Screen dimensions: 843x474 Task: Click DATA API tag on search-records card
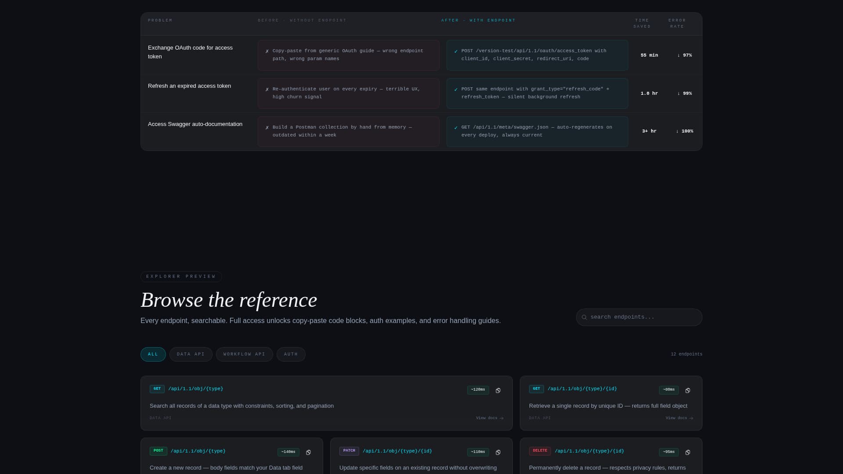(161, 418)
